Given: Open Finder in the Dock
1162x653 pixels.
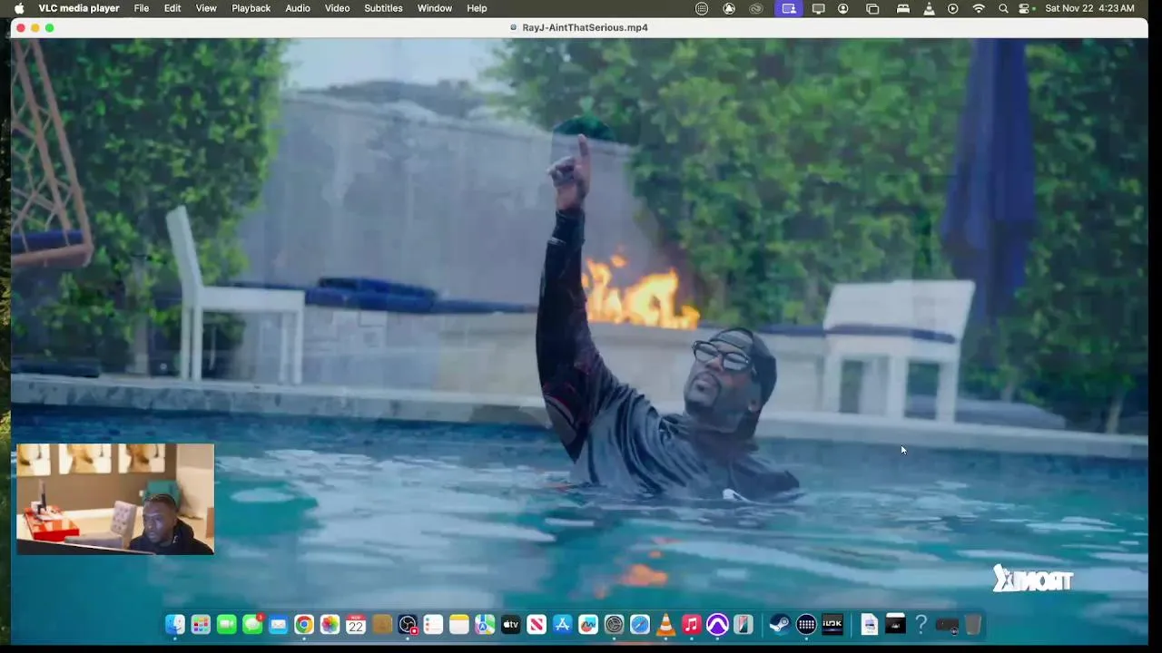Looking at the screenshot, I should click(x=175, y=624).
